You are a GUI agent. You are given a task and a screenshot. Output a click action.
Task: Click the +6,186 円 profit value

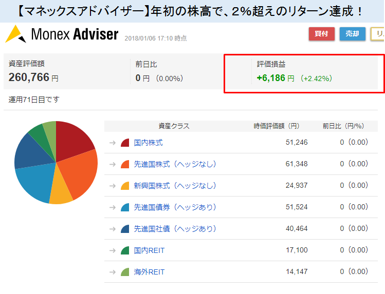(x=275, y=78)
